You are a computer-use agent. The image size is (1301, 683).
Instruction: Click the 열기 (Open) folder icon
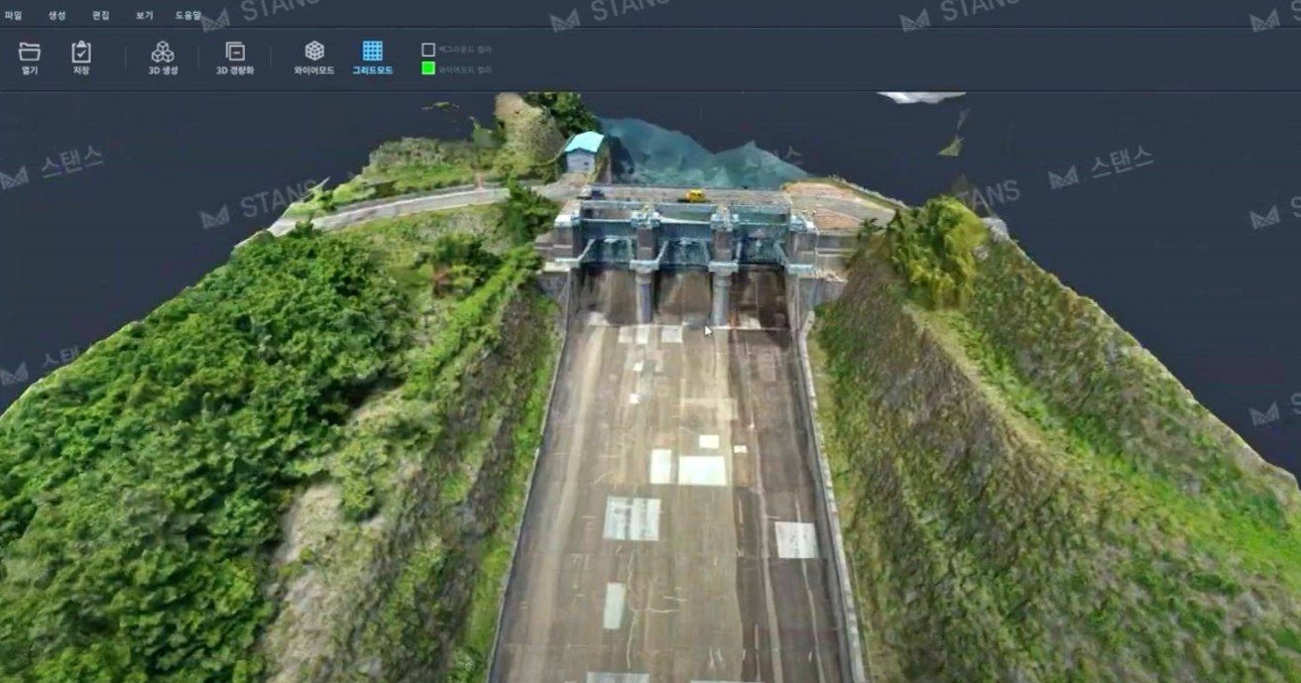30,53
